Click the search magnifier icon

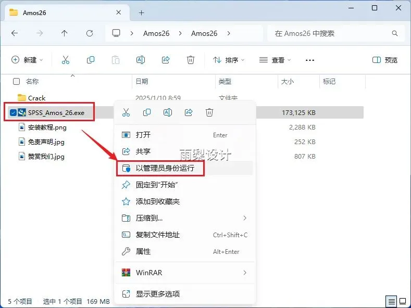click(x=395, y=33)
